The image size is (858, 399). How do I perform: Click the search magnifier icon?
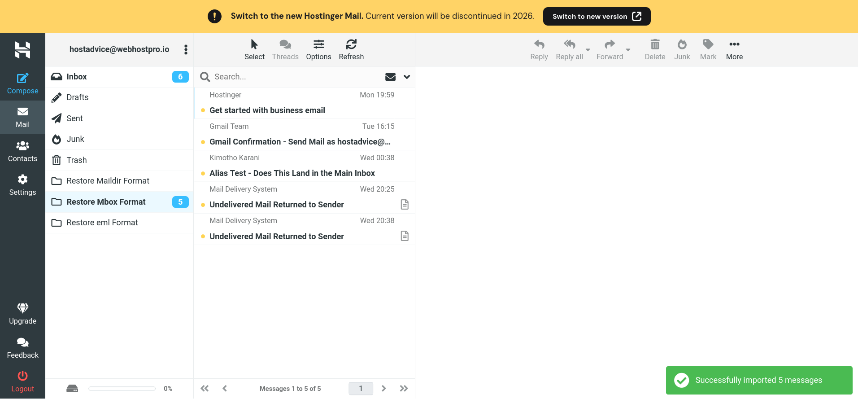(x=205, y=77)
